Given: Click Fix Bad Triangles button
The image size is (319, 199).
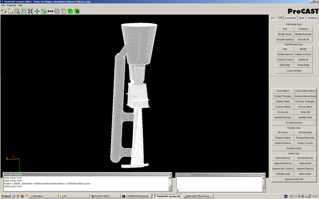Looking at the screenshot, I should pyautogui.click(x=283, y=96).
